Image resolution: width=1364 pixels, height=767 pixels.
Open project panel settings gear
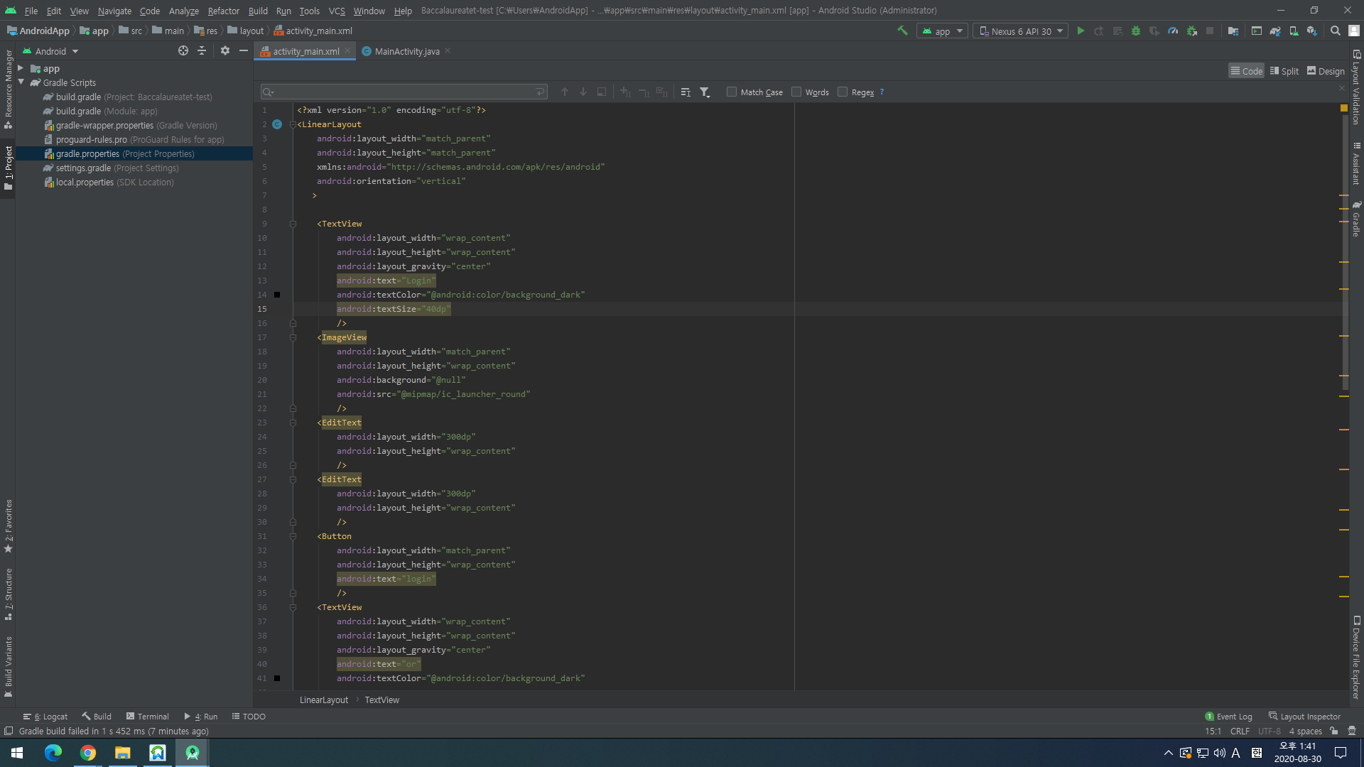click(x=225, y=50)
